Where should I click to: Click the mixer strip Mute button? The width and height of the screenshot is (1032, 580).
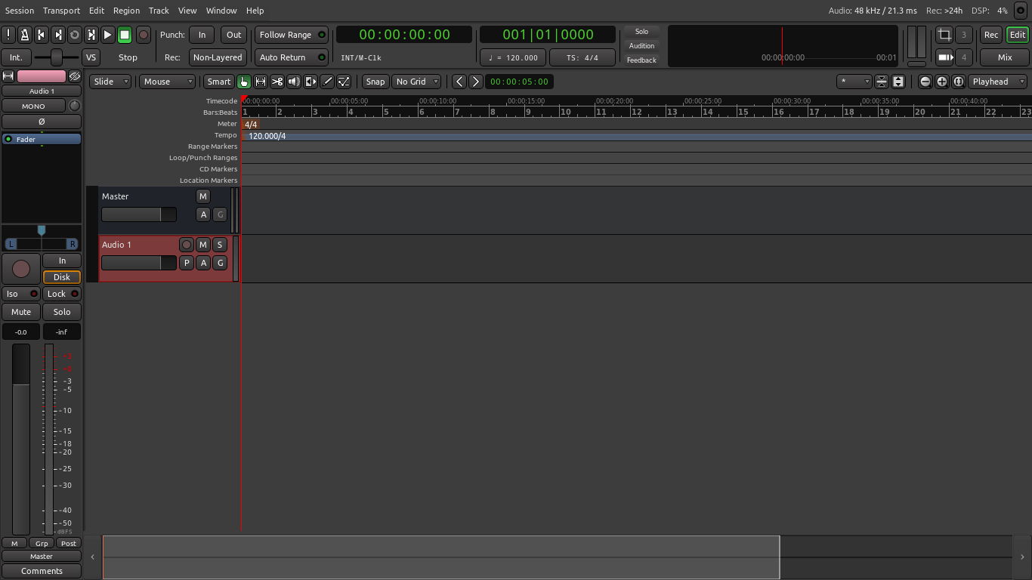coord(21,312)
